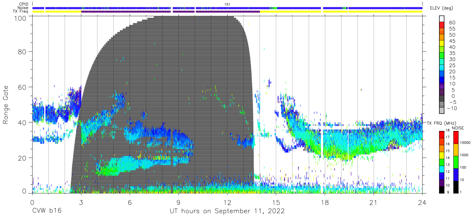
Task: Click the 'UT hours on September 11, 2022' axis title
Action: pos(227,211)
